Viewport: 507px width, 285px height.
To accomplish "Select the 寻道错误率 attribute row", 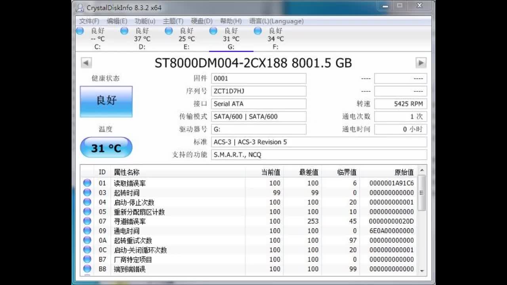I will click(249, 221).
